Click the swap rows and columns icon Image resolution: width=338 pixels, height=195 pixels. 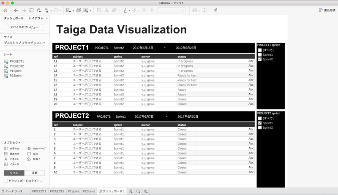click(99, 10)
